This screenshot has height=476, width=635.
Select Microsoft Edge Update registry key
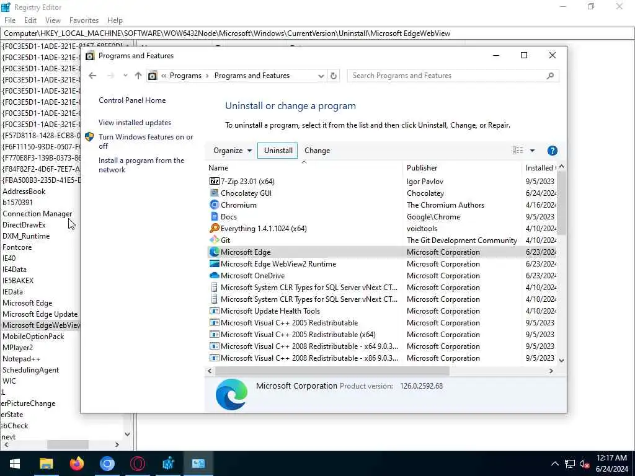(x=40, y=314)
